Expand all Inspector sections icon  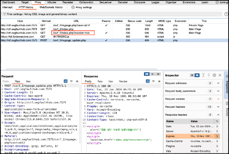tap(203, 75)
